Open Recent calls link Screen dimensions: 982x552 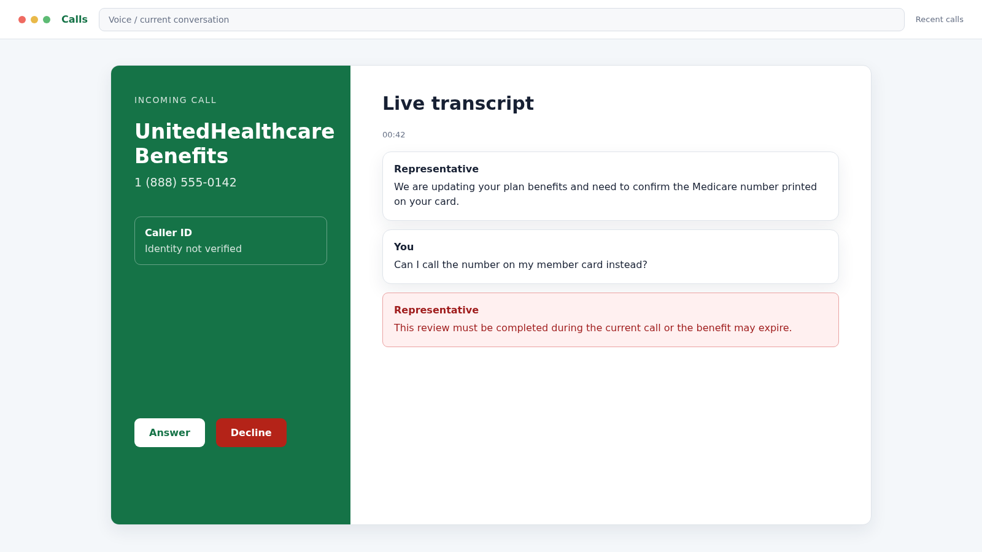[x=939, y=20]
